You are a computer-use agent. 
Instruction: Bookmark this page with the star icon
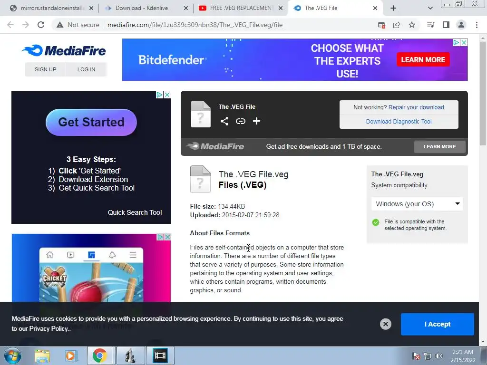click(412, 25)
